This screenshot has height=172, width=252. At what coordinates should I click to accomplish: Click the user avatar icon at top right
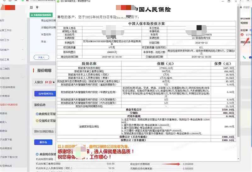(x=241, y=7)
